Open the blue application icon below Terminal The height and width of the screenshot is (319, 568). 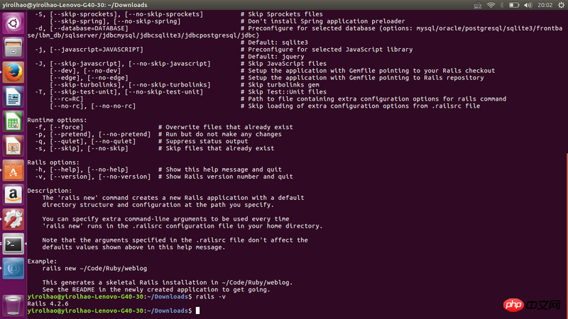tap(13, 269)
